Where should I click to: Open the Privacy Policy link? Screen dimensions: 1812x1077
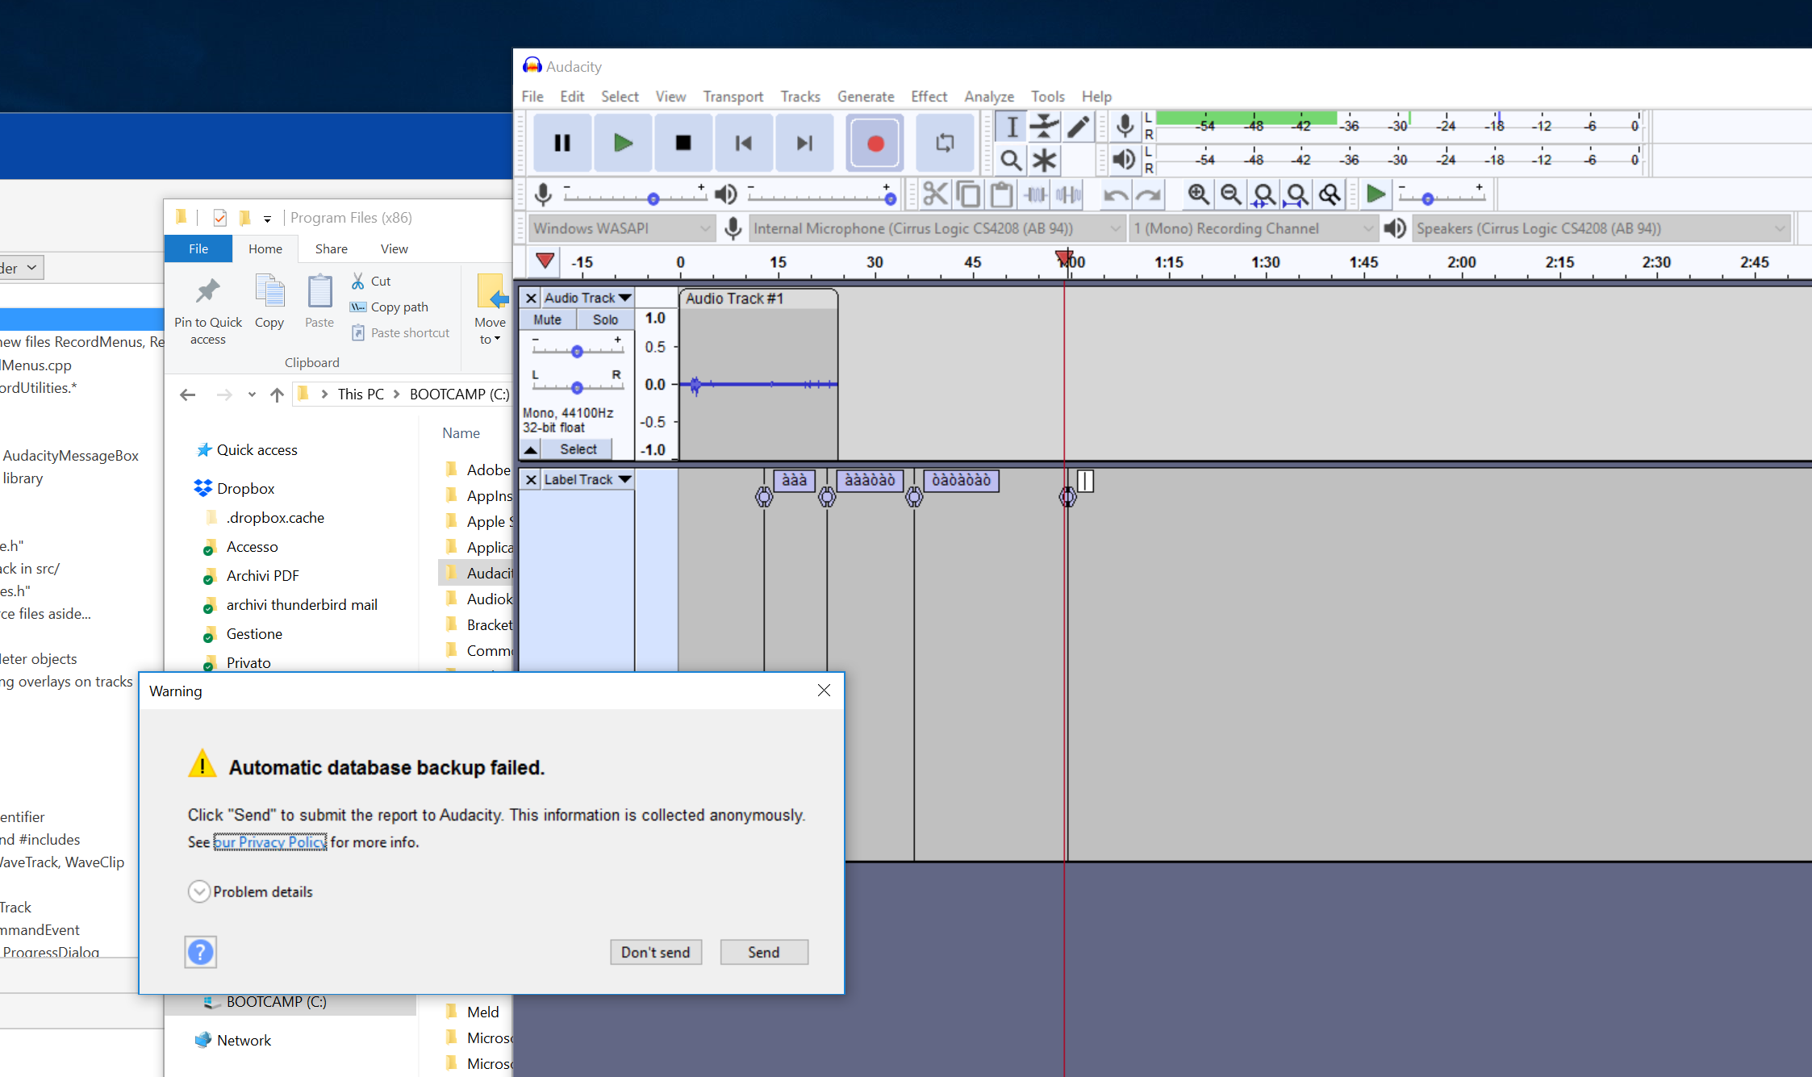click(x=270, y=841)
